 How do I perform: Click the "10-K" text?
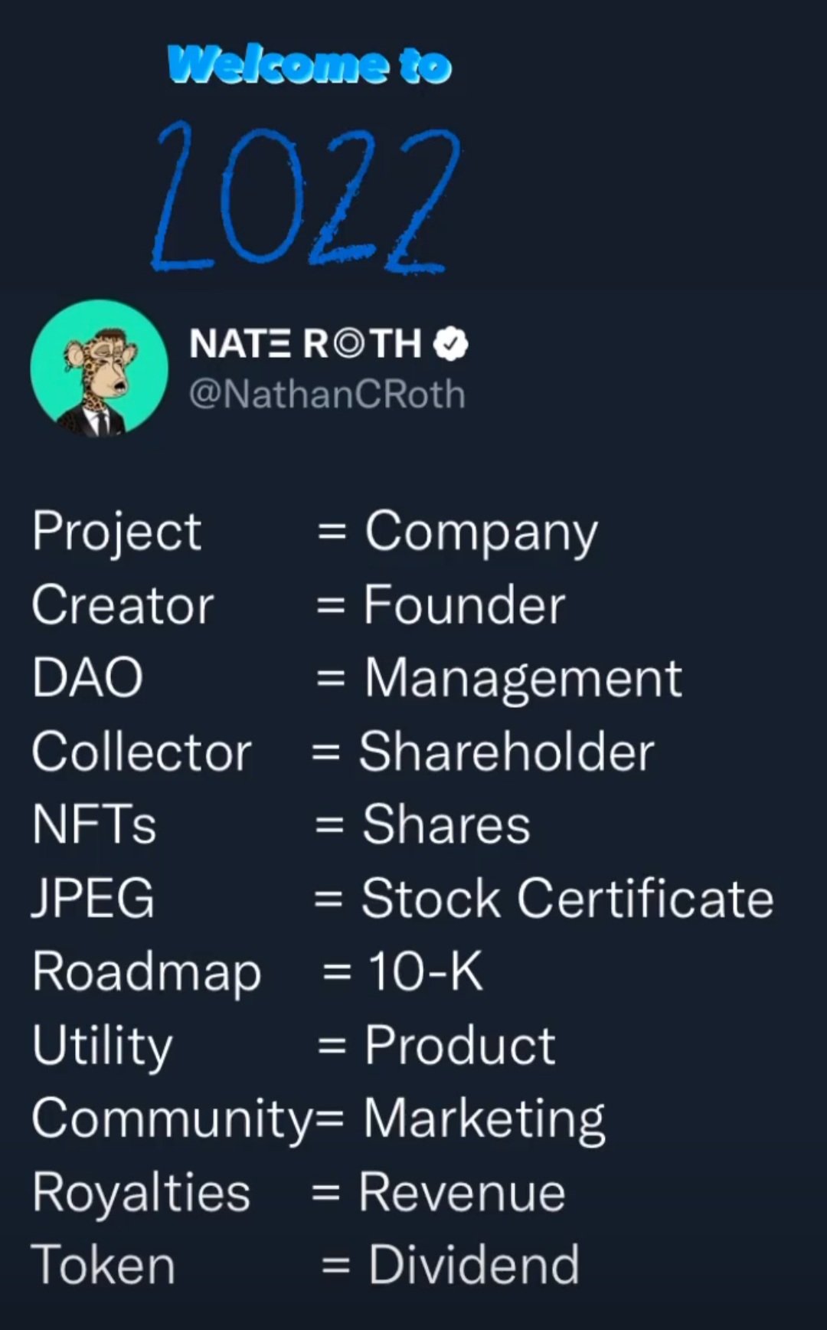pyautogui.click(x=425, y=971)
